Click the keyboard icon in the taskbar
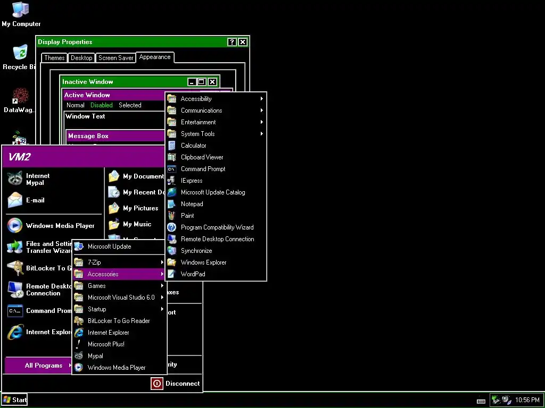The image size is (545, 408). point(481,401)
